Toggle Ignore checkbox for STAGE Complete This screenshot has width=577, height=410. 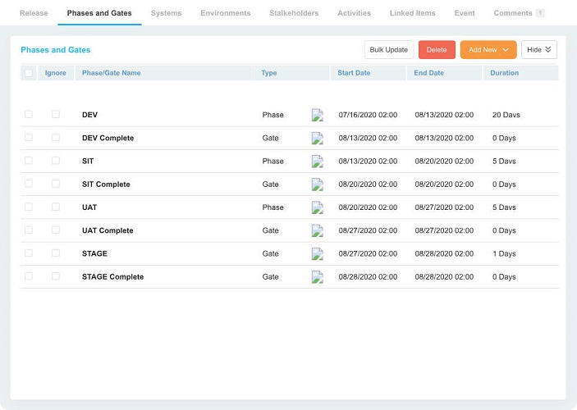tap(56, 276)
